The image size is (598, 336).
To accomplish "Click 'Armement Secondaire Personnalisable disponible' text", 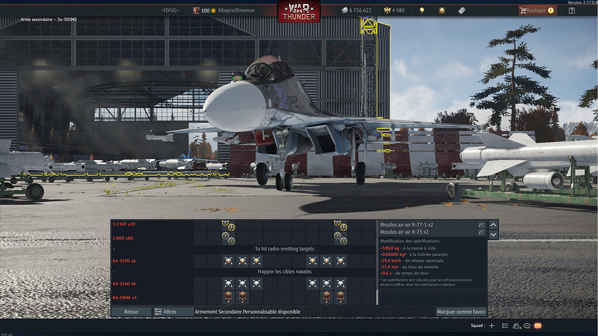I will pos(248,311).
